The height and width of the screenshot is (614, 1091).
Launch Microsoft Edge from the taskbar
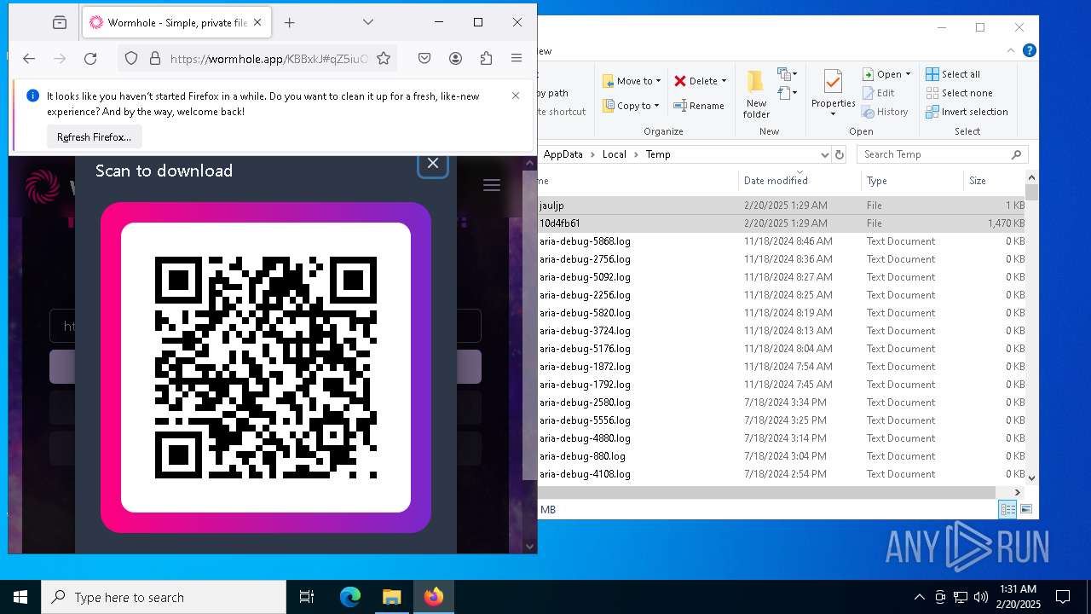tap(350, 597)
